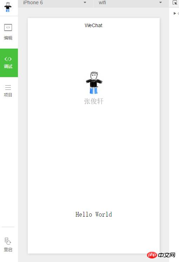
Task: Expand the triangle node in right panel
Action: 175,13
